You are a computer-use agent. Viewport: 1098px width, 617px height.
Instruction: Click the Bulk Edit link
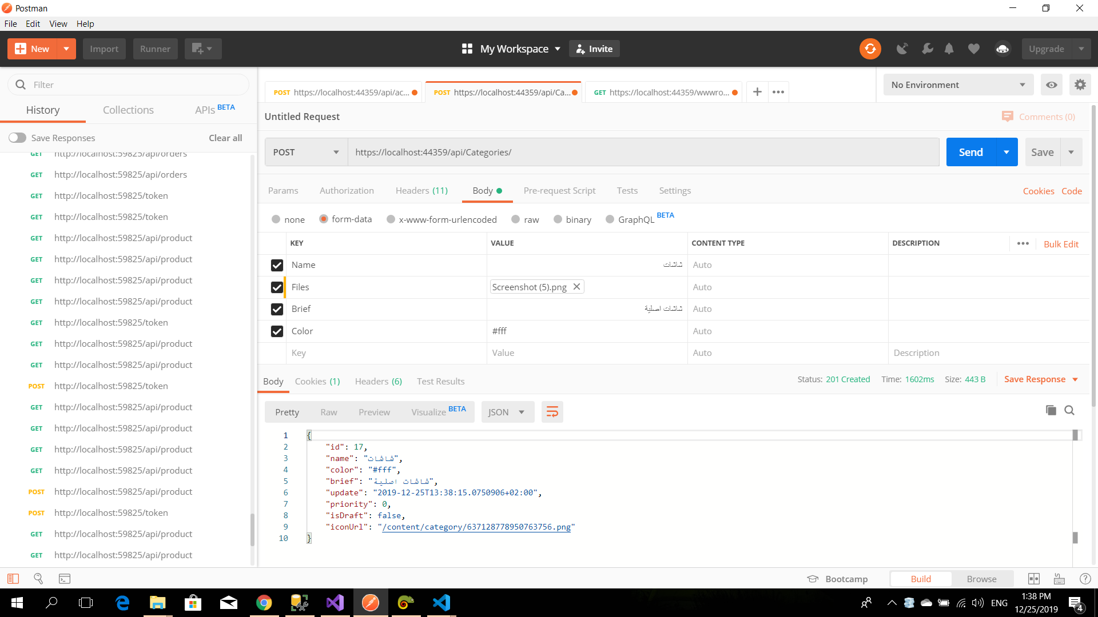pyautogui.click(x=1061, y=244)
